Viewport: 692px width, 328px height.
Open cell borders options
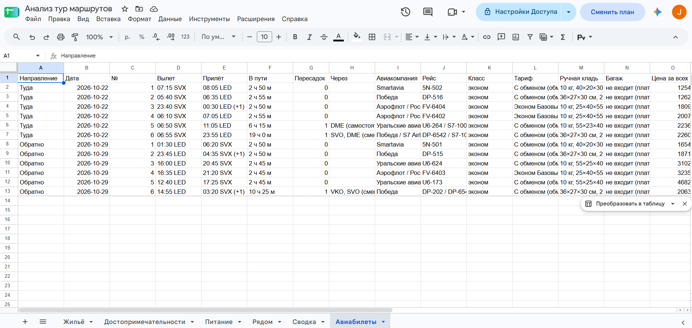(372, 37)
